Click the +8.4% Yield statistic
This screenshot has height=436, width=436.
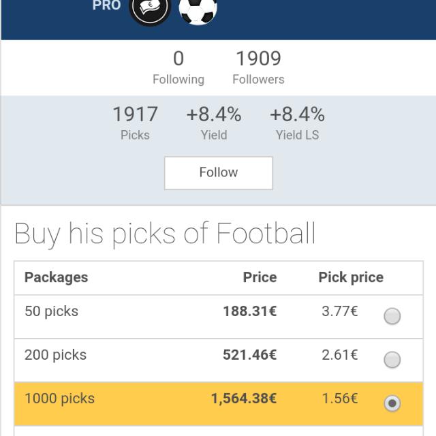pos(214,123)
